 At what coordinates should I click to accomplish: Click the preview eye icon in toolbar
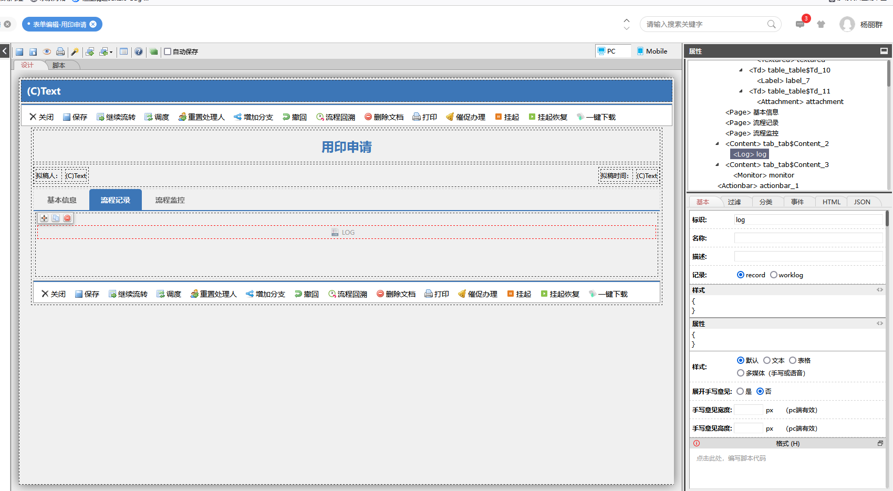tap(47, 51)
